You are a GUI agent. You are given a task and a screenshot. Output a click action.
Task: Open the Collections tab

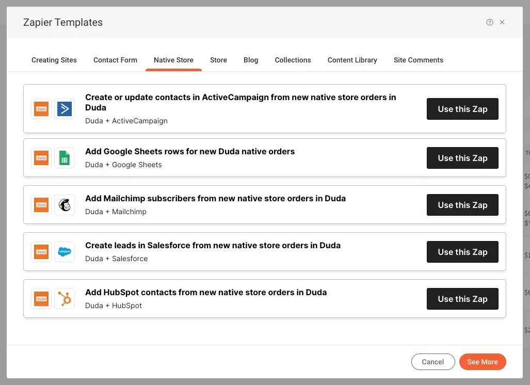(293, 60)
